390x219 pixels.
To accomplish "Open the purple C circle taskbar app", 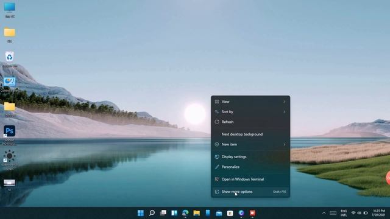I will 241,213.
